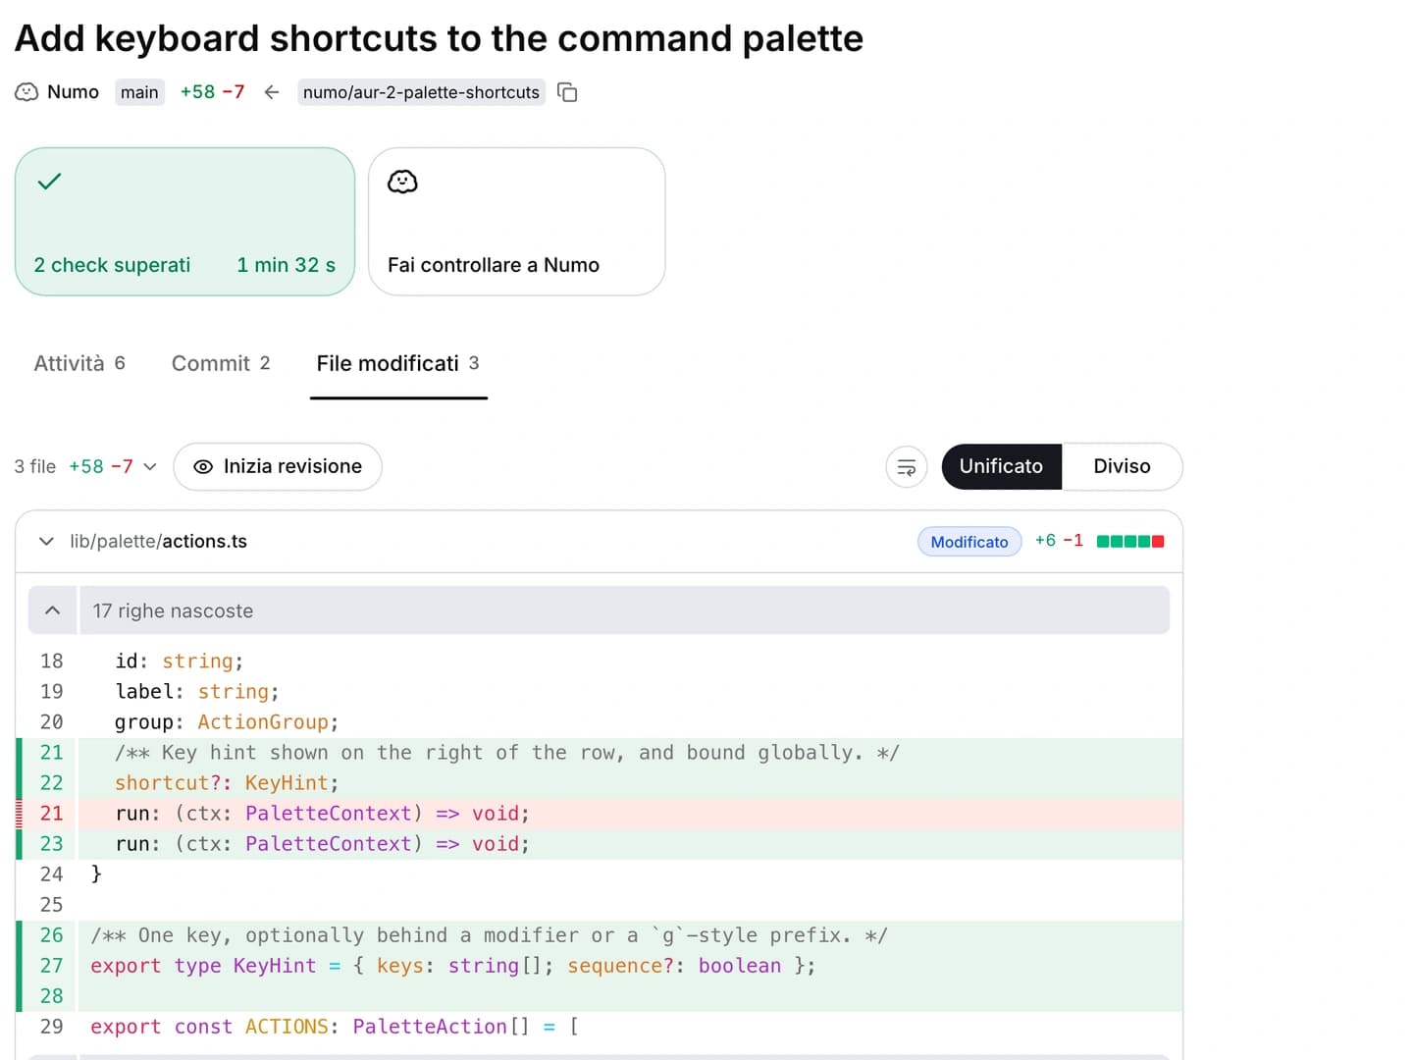Click the main base branch label

click(139, 92)
